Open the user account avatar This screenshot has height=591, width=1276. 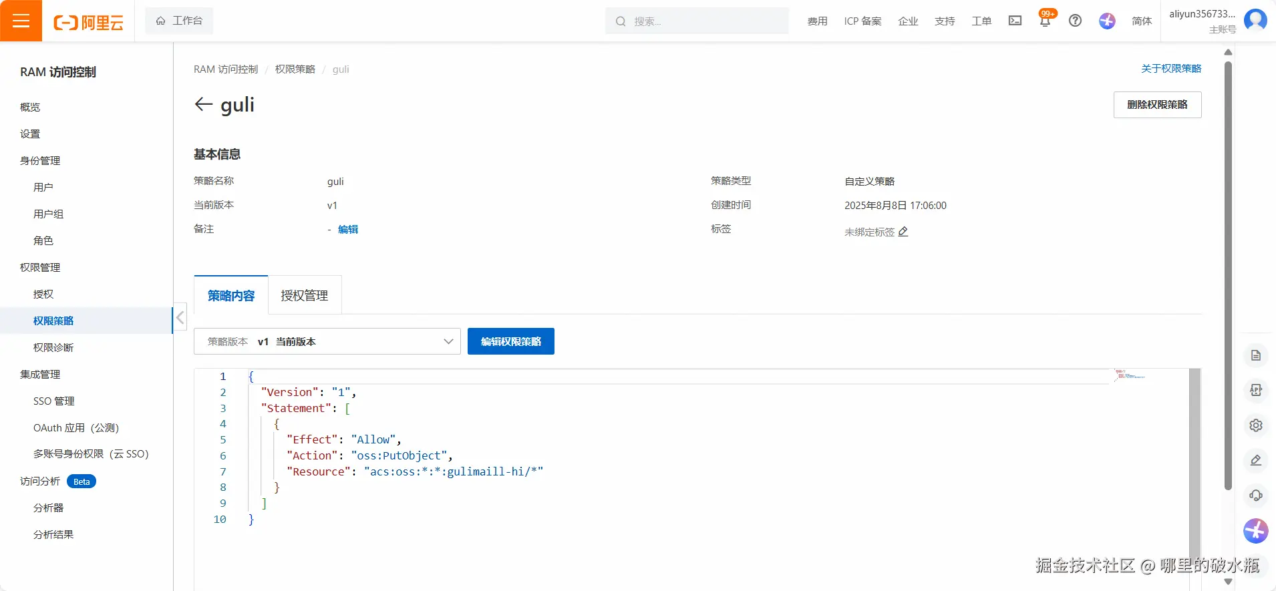pos(1255,20)
